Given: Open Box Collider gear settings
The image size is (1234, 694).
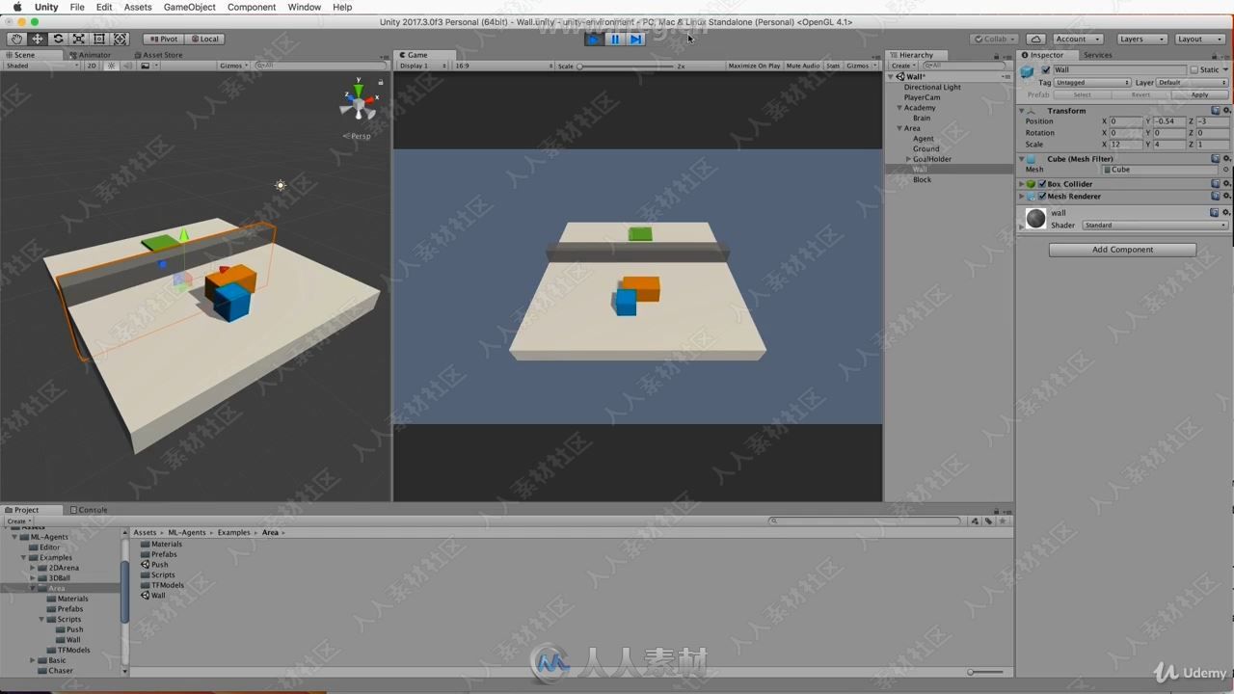Looking at the screenshot, I should click(x=1226, y=183).
